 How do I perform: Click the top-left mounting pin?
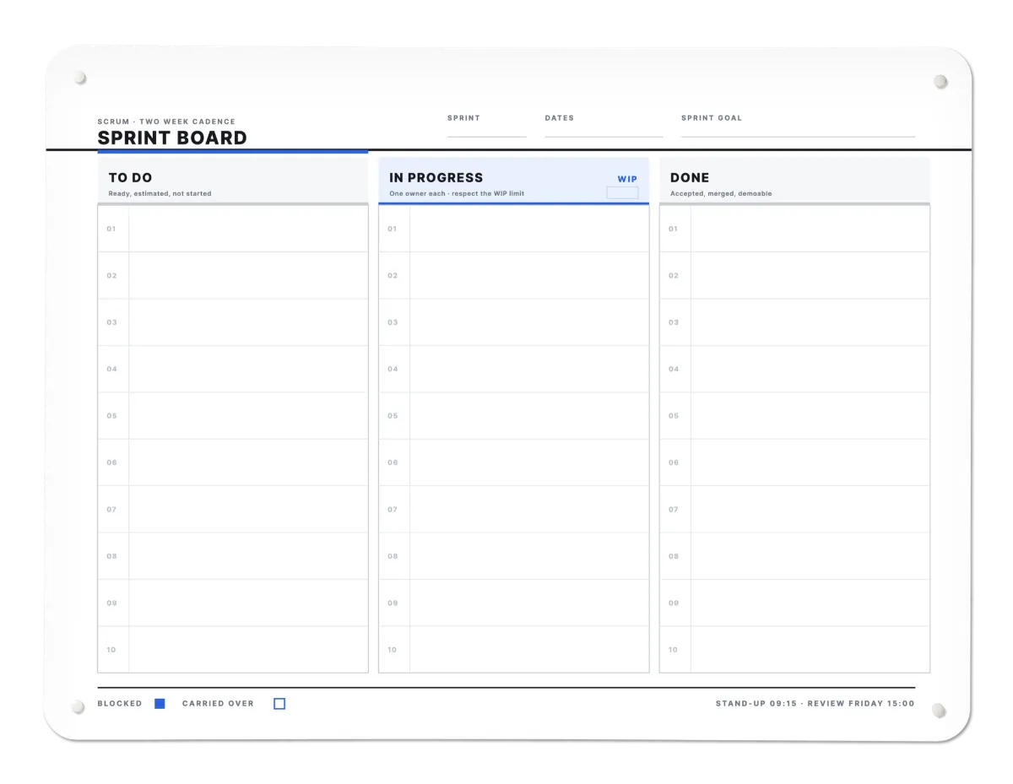click(80, 78)
